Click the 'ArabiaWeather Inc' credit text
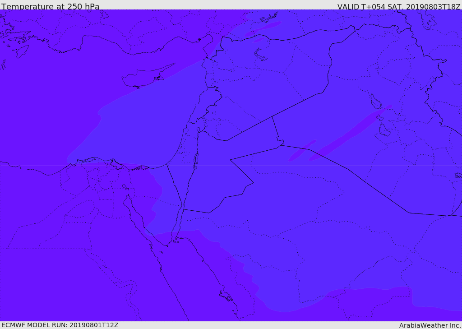 (430, 325)
